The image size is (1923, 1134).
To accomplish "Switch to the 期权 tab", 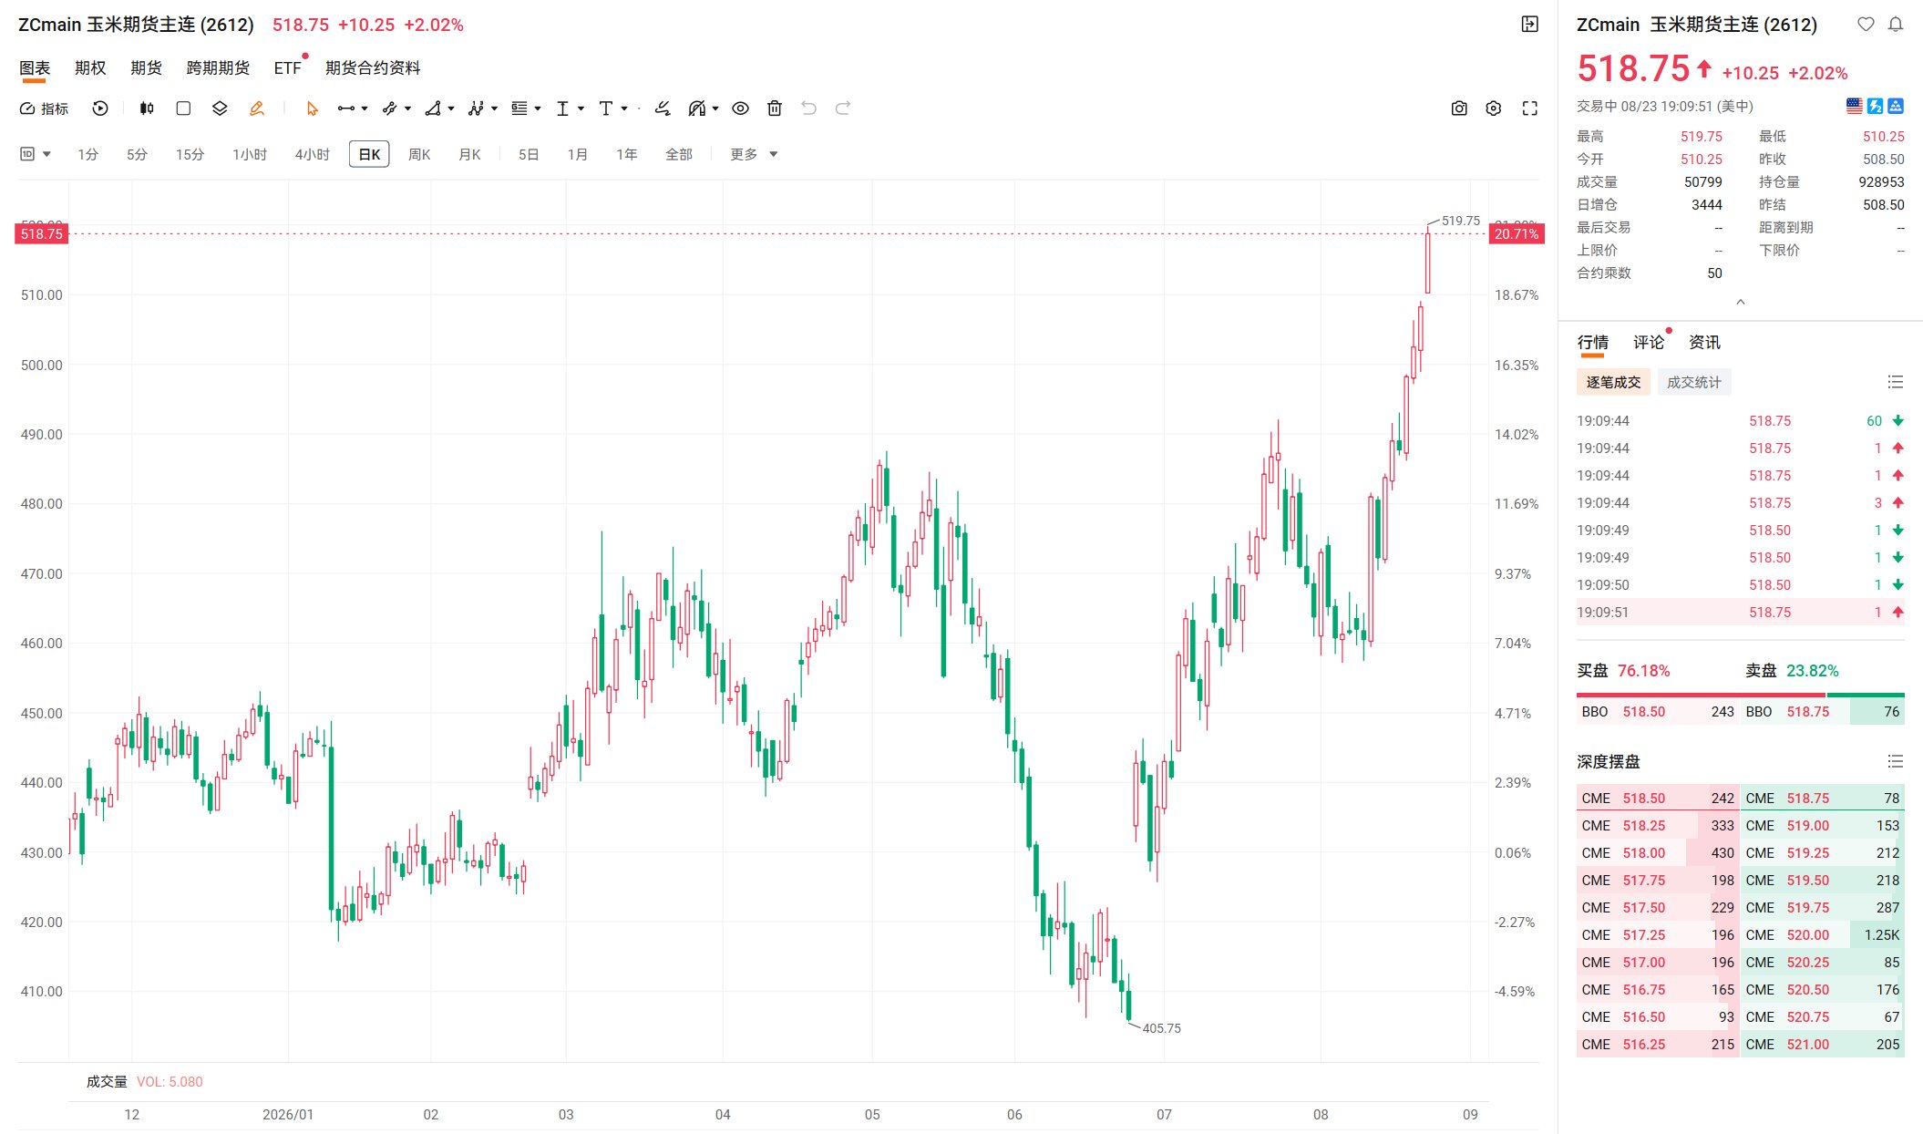I will point(90,68).
